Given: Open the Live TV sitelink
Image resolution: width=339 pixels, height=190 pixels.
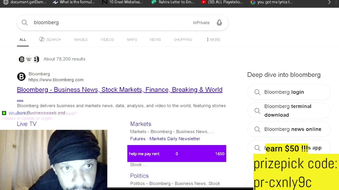Looking at the screenshot, I should click(x=27, y=124).
